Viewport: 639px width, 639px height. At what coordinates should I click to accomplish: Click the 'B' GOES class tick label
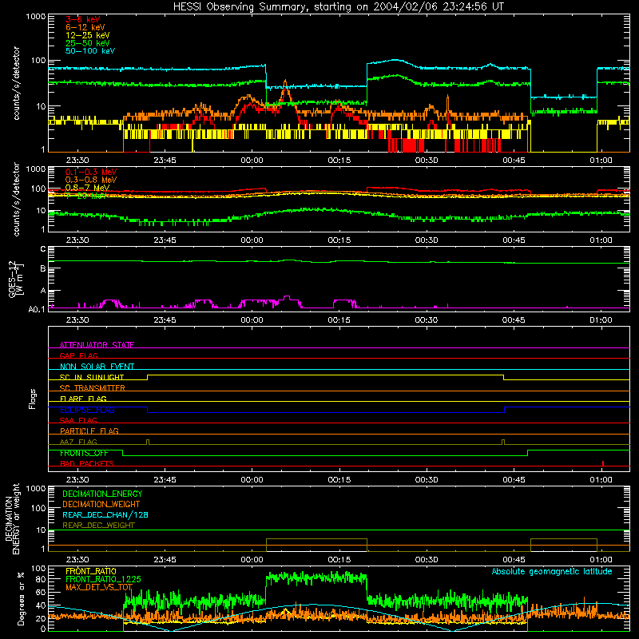43,268
